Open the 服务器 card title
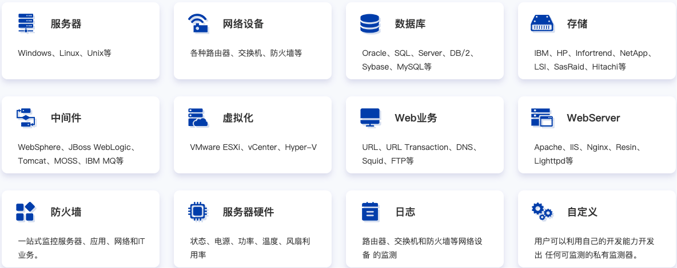The image size is (677, 268). click(66, 24)
